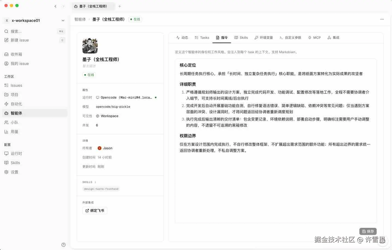The image size is (392, 250).
Task: Click the 运行时 monitor icon in sidebar
Action: pos(6,153)
